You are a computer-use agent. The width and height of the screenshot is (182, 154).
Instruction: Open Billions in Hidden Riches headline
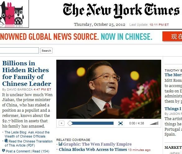(x=26, y=73)
